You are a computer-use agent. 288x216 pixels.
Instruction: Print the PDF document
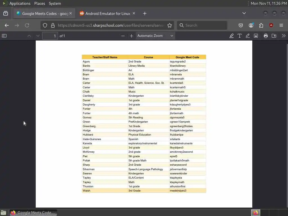pos(265,36)
